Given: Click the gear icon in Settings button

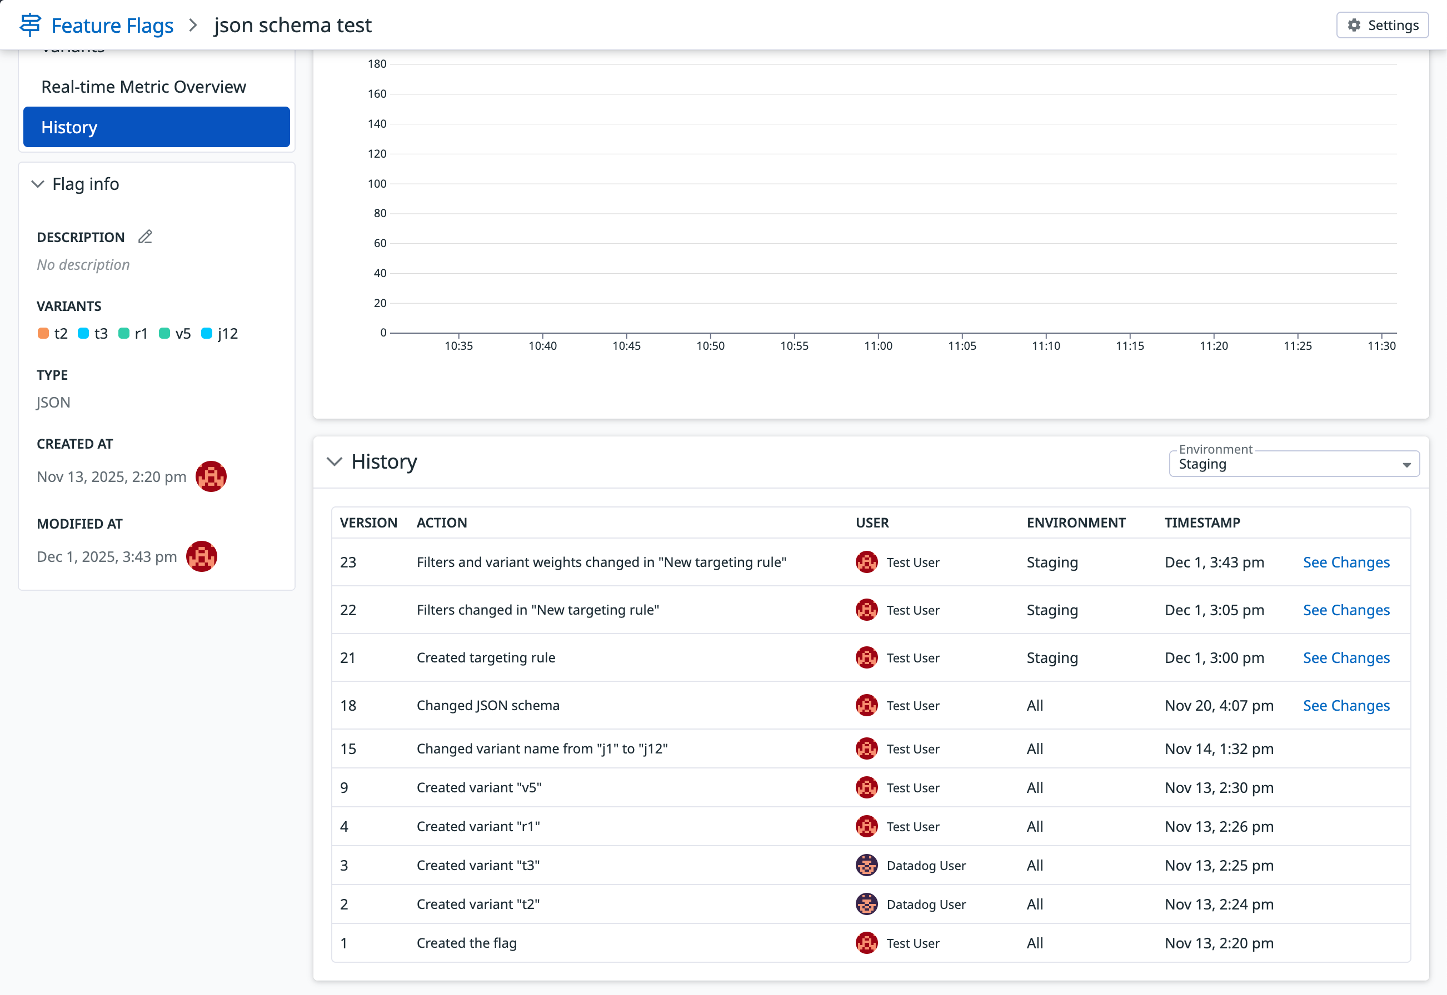Looking at the screenshot, I should pos(1354,25).
